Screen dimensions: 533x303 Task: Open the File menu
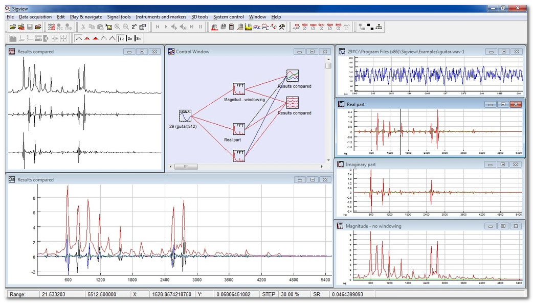pyautogui.click(x=10, y=17)
